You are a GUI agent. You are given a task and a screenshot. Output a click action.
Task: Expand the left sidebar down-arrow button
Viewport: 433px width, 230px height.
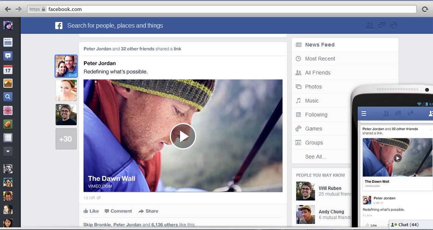click(x=8, y=151)
